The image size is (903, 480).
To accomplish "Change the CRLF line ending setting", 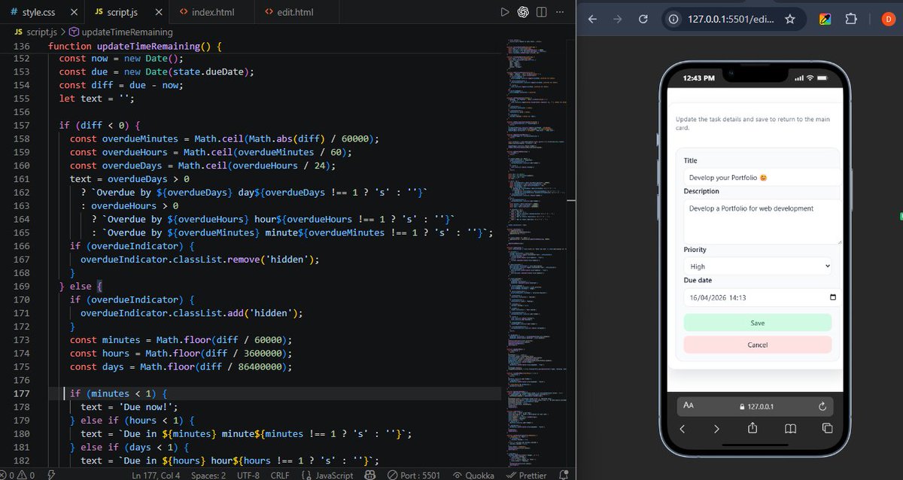I will [x=280, y=475].
